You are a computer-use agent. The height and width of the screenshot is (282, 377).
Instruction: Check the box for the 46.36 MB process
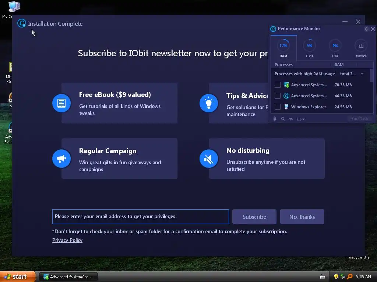(278, 96)
